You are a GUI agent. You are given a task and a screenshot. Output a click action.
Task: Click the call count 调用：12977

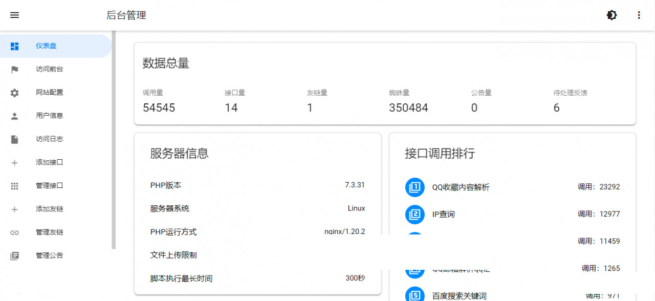pyautogui.click(x=599, y=214)
